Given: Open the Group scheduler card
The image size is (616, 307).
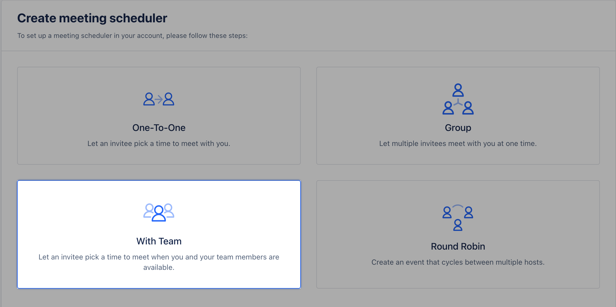Looking at the screenshot, I should coord(458,116).
